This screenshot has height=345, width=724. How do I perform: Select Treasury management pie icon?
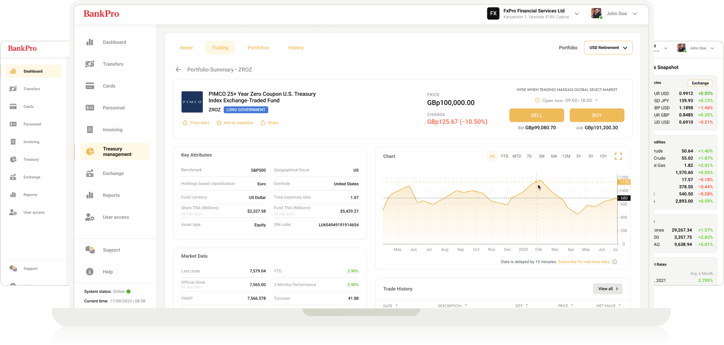90,152
